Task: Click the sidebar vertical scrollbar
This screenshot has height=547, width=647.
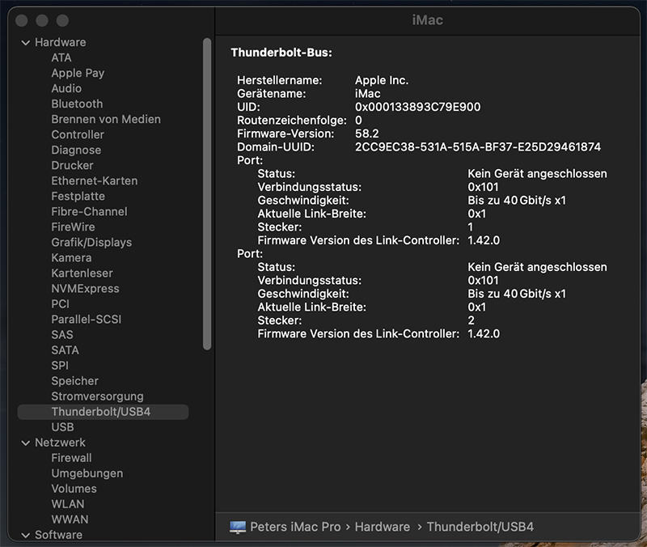Action: coord(207,194)
